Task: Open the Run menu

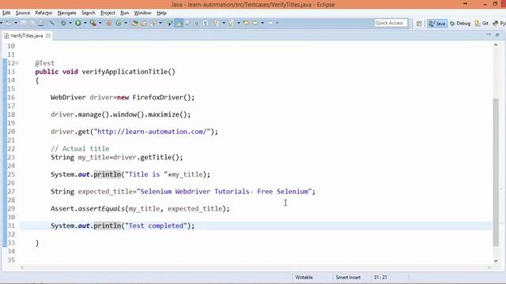Action: click(125, 13)
